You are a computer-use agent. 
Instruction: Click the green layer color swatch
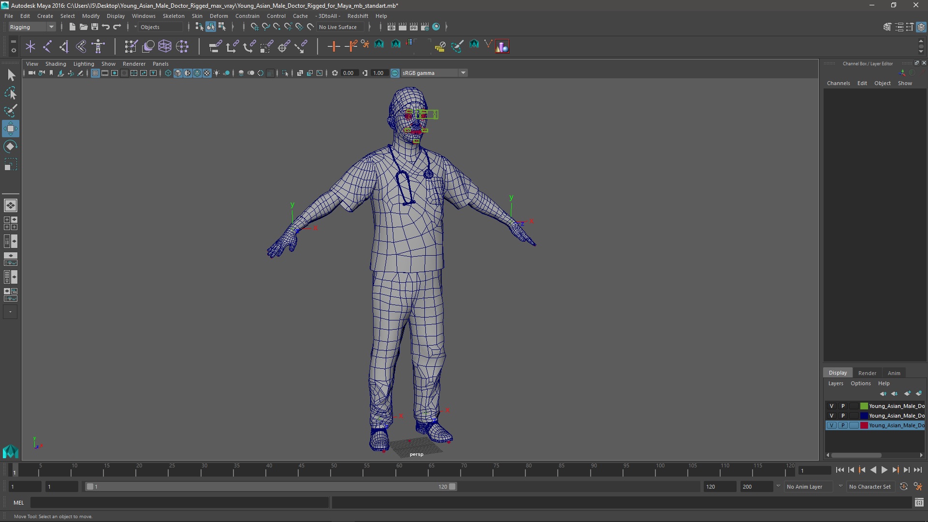coord(864,406)
